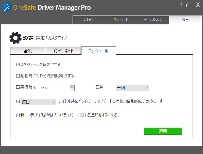Click the green 適用 button

(x=163, y=131)
